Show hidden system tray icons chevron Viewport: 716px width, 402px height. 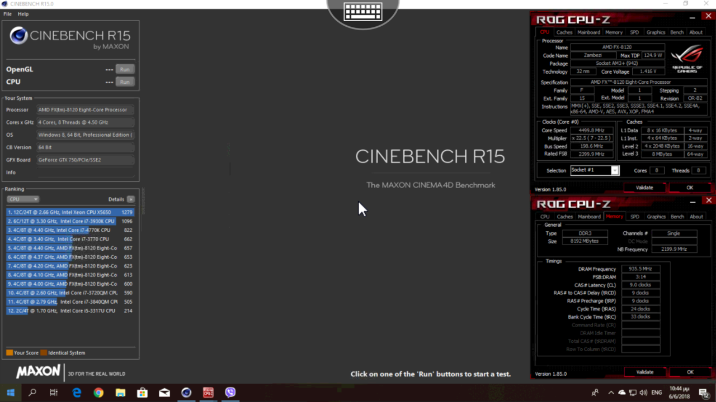pyautogui.click(x=611, y=393)
